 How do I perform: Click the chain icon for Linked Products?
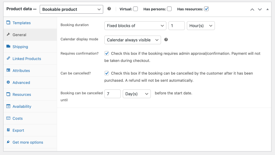8,59
